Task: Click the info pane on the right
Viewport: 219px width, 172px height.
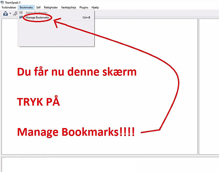Action: click(209, 82)
